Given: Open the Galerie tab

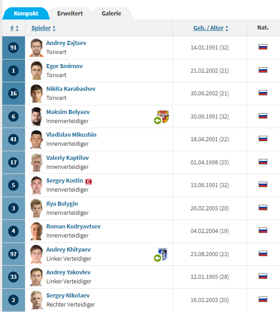Looking at the screenshot, I should [111, 14].
